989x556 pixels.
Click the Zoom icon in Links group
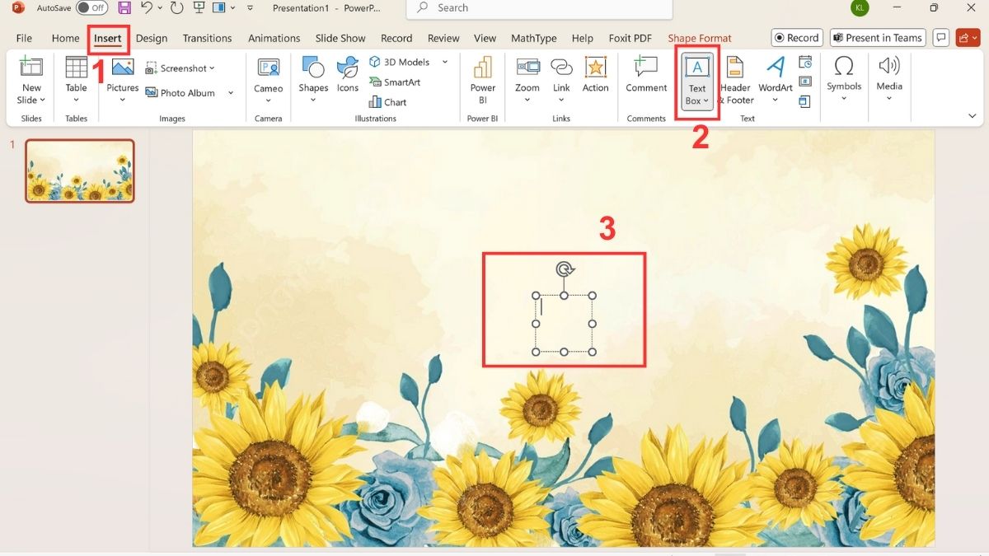[527, 68]
